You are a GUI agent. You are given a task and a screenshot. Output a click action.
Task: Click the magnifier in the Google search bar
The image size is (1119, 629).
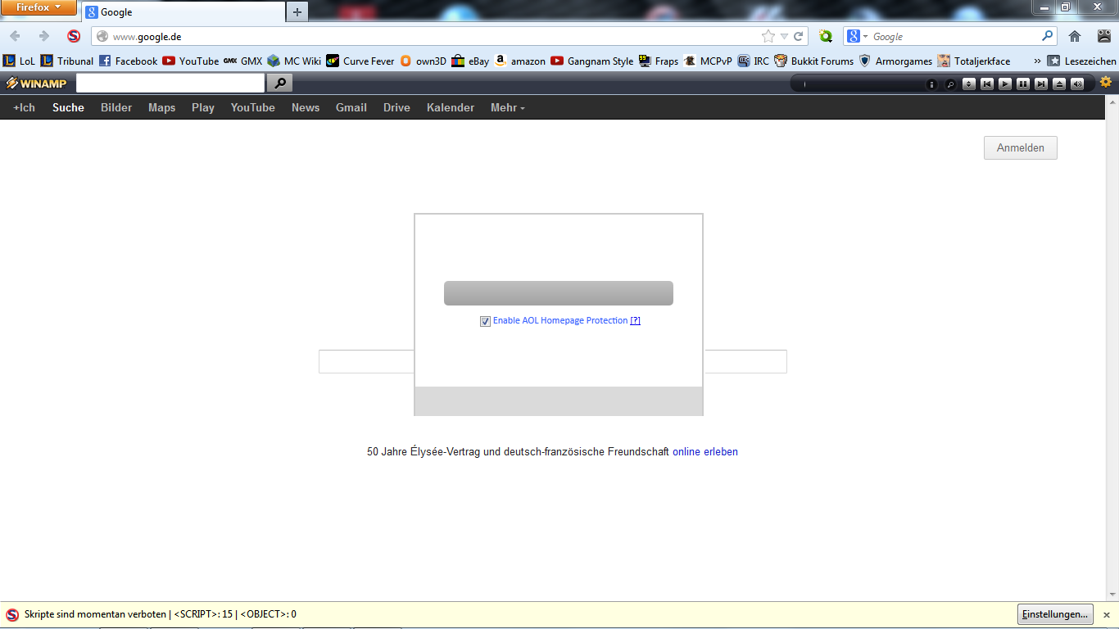point(1047,36)
